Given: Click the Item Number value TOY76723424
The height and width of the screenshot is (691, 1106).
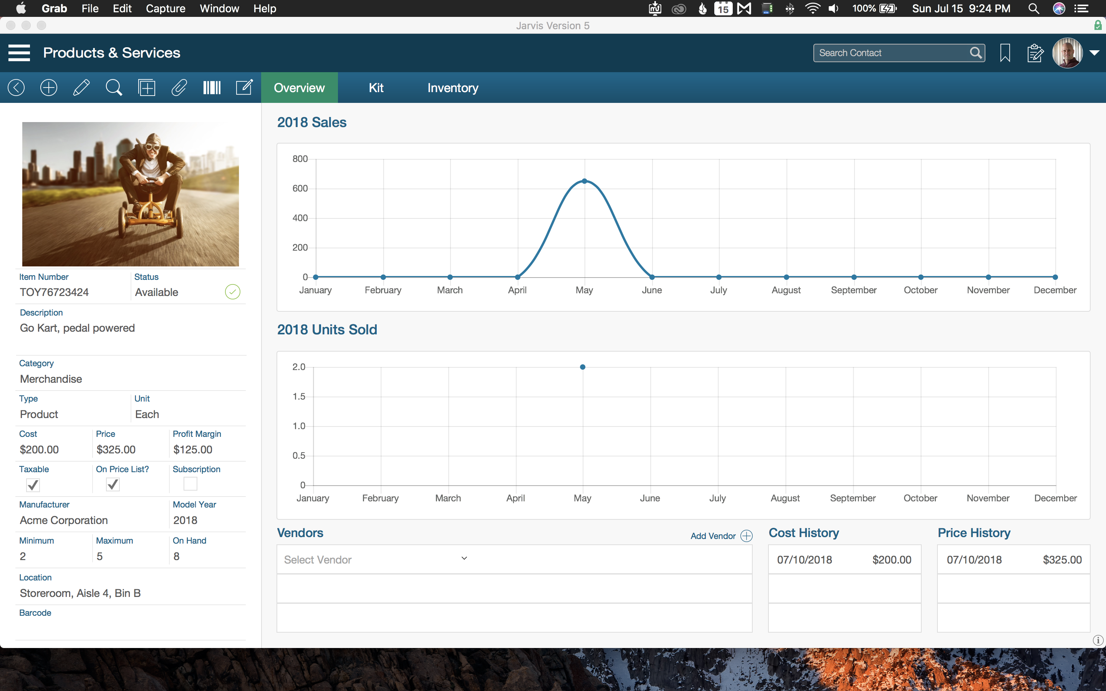Looking at the screenshot, I should click(x=55, y=292).
